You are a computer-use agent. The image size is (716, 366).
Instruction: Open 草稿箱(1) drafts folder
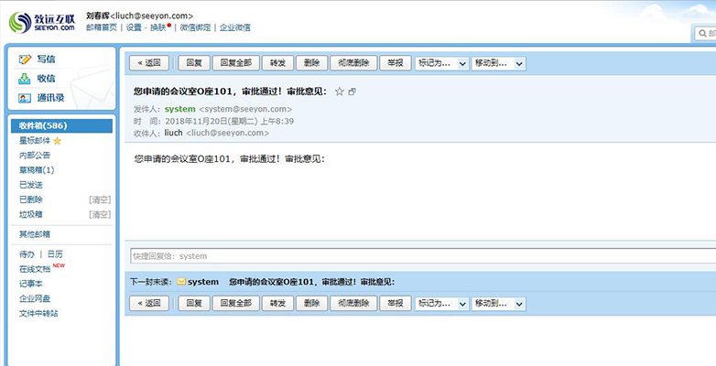coord(37,170)
